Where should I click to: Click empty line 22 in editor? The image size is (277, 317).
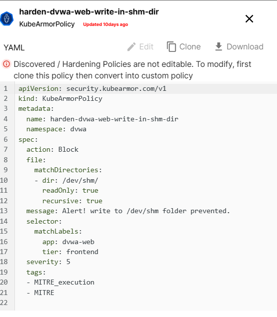[x=146, y=303]
